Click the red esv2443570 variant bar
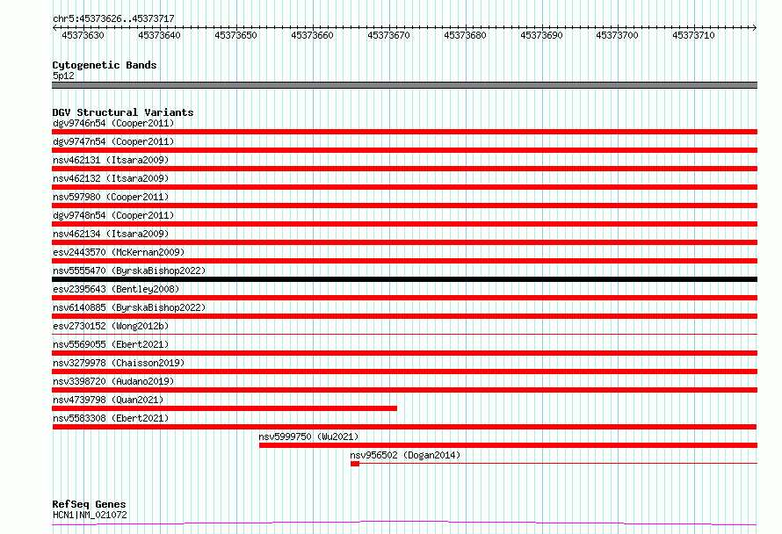This screenshot has height=534, width=782. [x=404, y=261]
